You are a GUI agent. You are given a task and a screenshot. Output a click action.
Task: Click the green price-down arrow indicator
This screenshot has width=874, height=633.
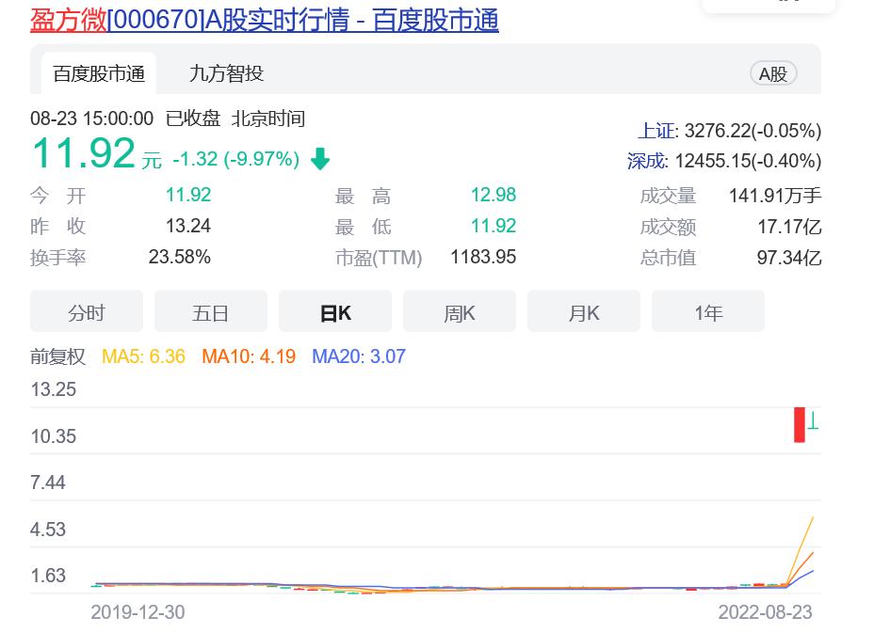click(x=319, y=159)
